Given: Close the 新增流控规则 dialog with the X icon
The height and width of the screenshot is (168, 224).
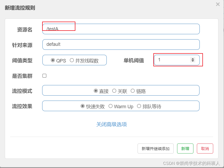Looking at the screenshot, I should pyautogui.click(x=218, y=4).
